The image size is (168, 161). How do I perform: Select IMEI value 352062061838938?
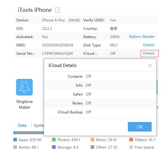57,45
